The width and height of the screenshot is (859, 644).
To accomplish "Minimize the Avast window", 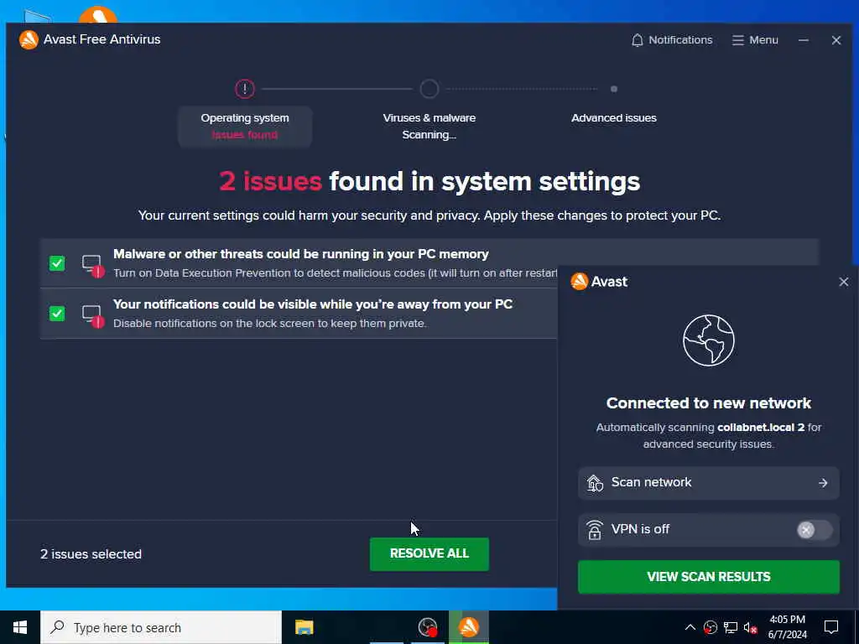I will tap(803, 40).
